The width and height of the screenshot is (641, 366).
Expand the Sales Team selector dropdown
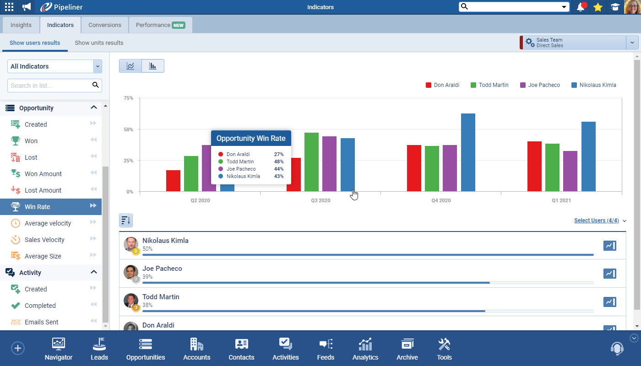(x=632, y=43)
